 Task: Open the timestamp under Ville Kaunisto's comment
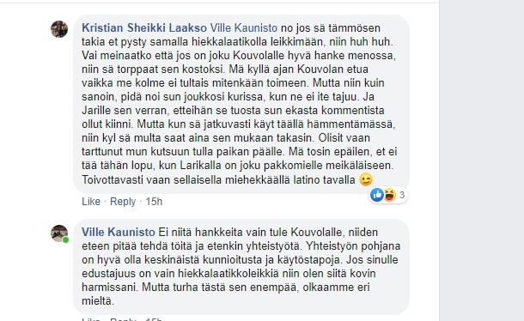[x=154, y=319]
